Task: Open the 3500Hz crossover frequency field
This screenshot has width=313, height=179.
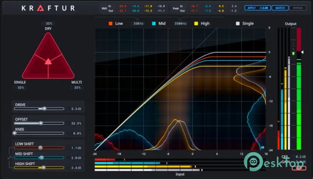Action: (180, 23)
